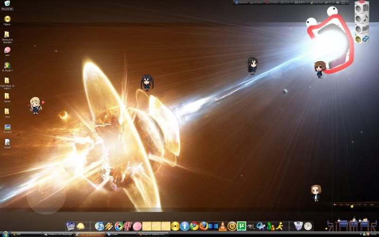Click the AIM running man dock icon
Screen dimensions: 379x237
point(280,226)
